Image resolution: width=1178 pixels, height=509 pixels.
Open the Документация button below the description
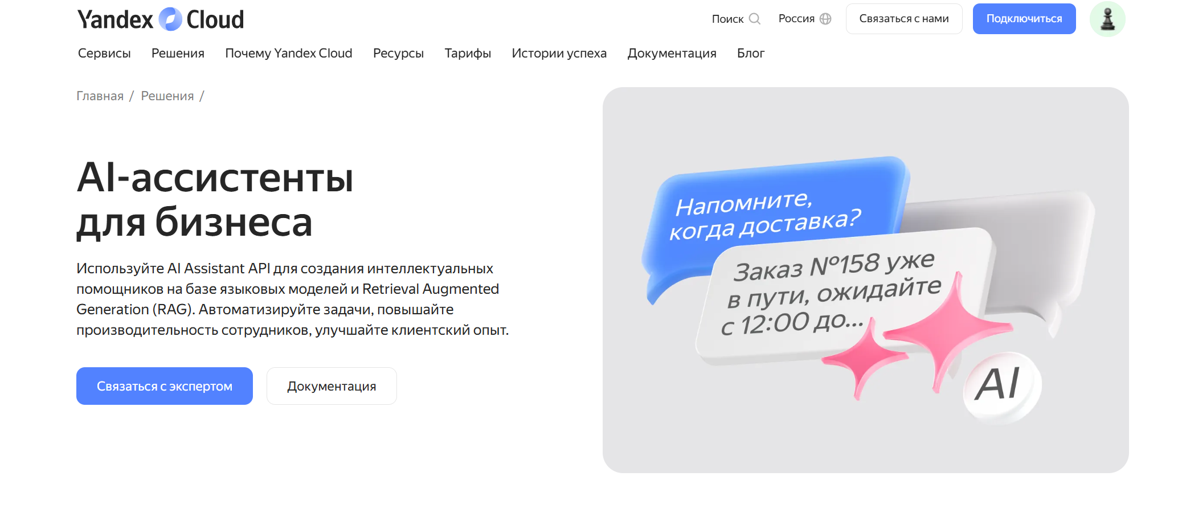(332, 386)
